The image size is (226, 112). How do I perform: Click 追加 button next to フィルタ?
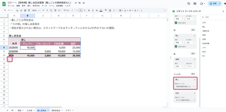[193, 74]
